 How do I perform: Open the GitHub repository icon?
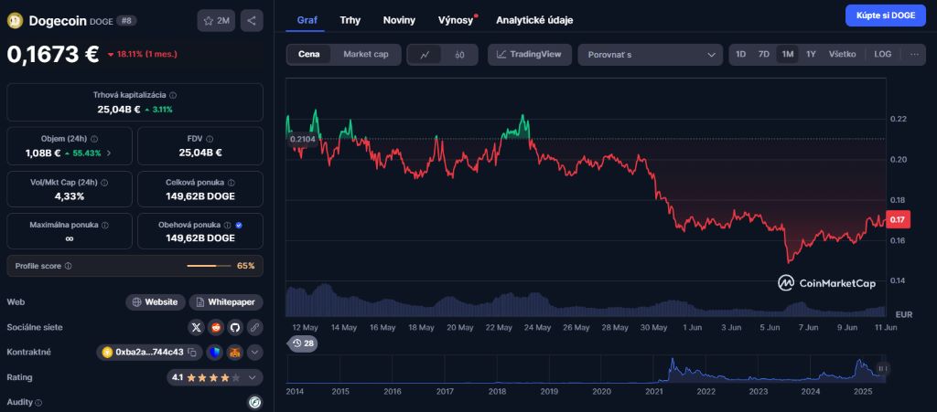235,327
